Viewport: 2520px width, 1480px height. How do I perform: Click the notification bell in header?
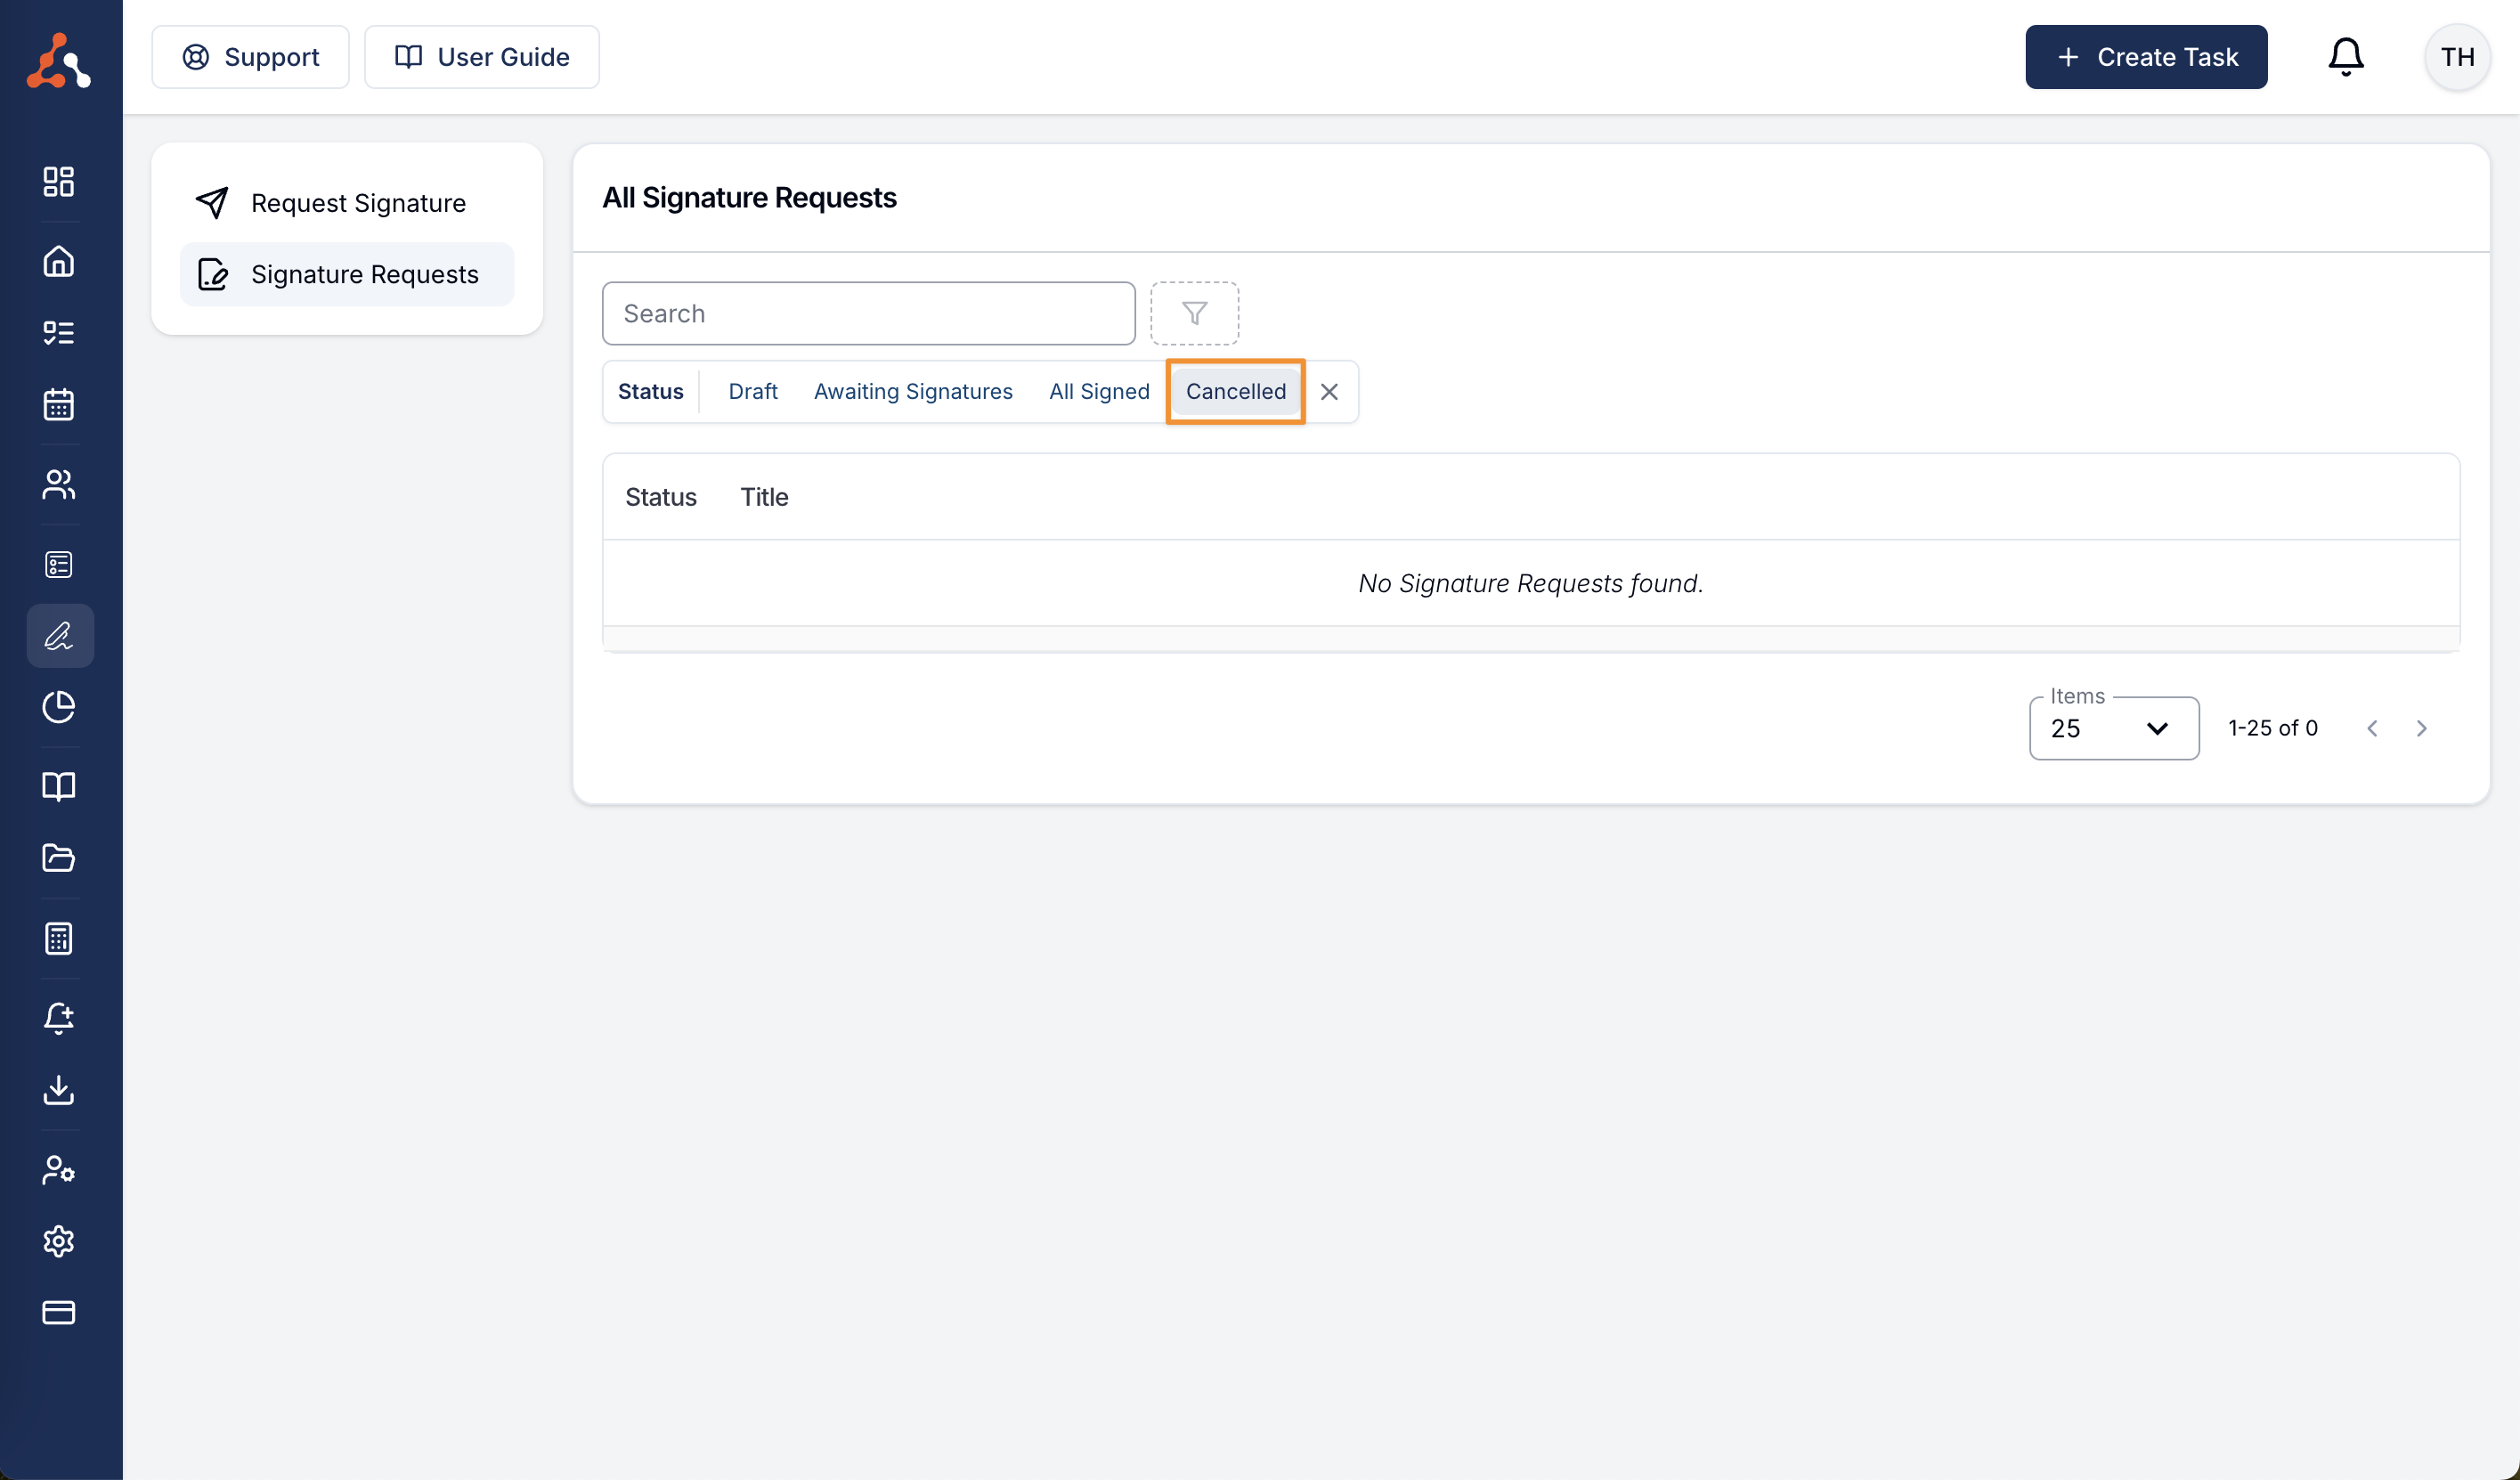(x=2345, y=57)
